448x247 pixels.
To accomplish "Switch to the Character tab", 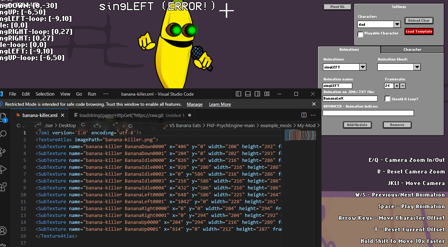I will click(x=412, y=50).
